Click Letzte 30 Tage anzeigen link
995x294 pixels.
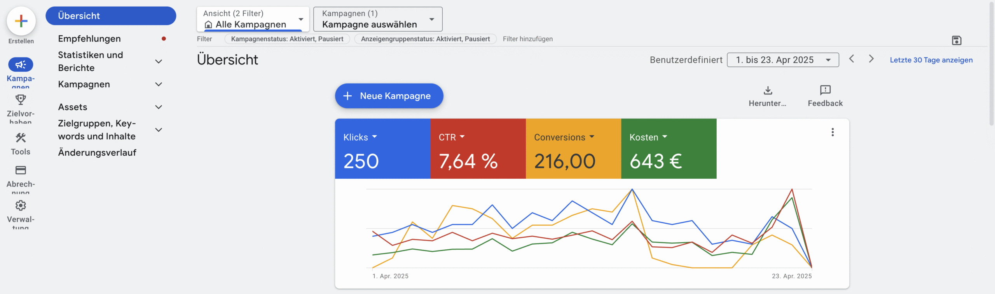click(x=931, y=60)
